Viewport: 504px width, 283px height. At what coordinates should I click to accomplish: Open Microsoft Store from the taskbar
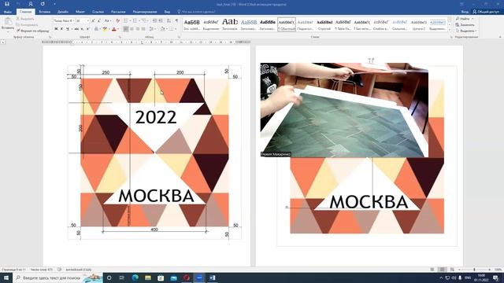161,277
